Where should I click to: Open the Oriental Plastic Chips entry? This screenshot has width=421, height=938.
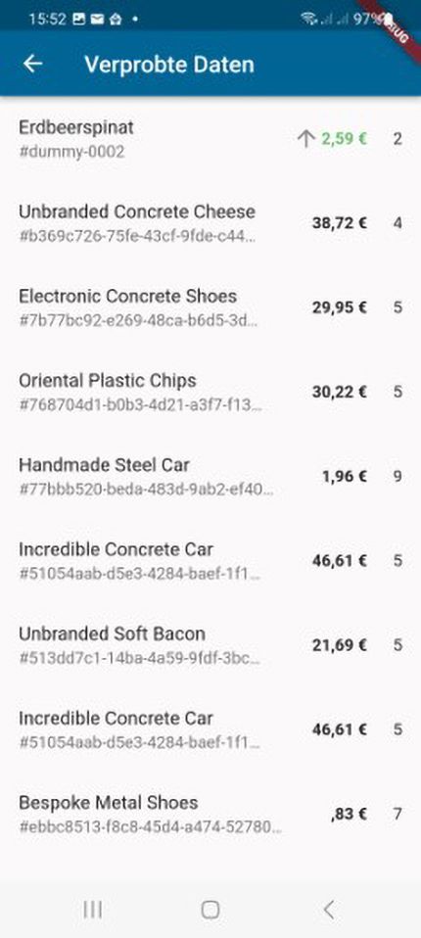tap(210, 392)
